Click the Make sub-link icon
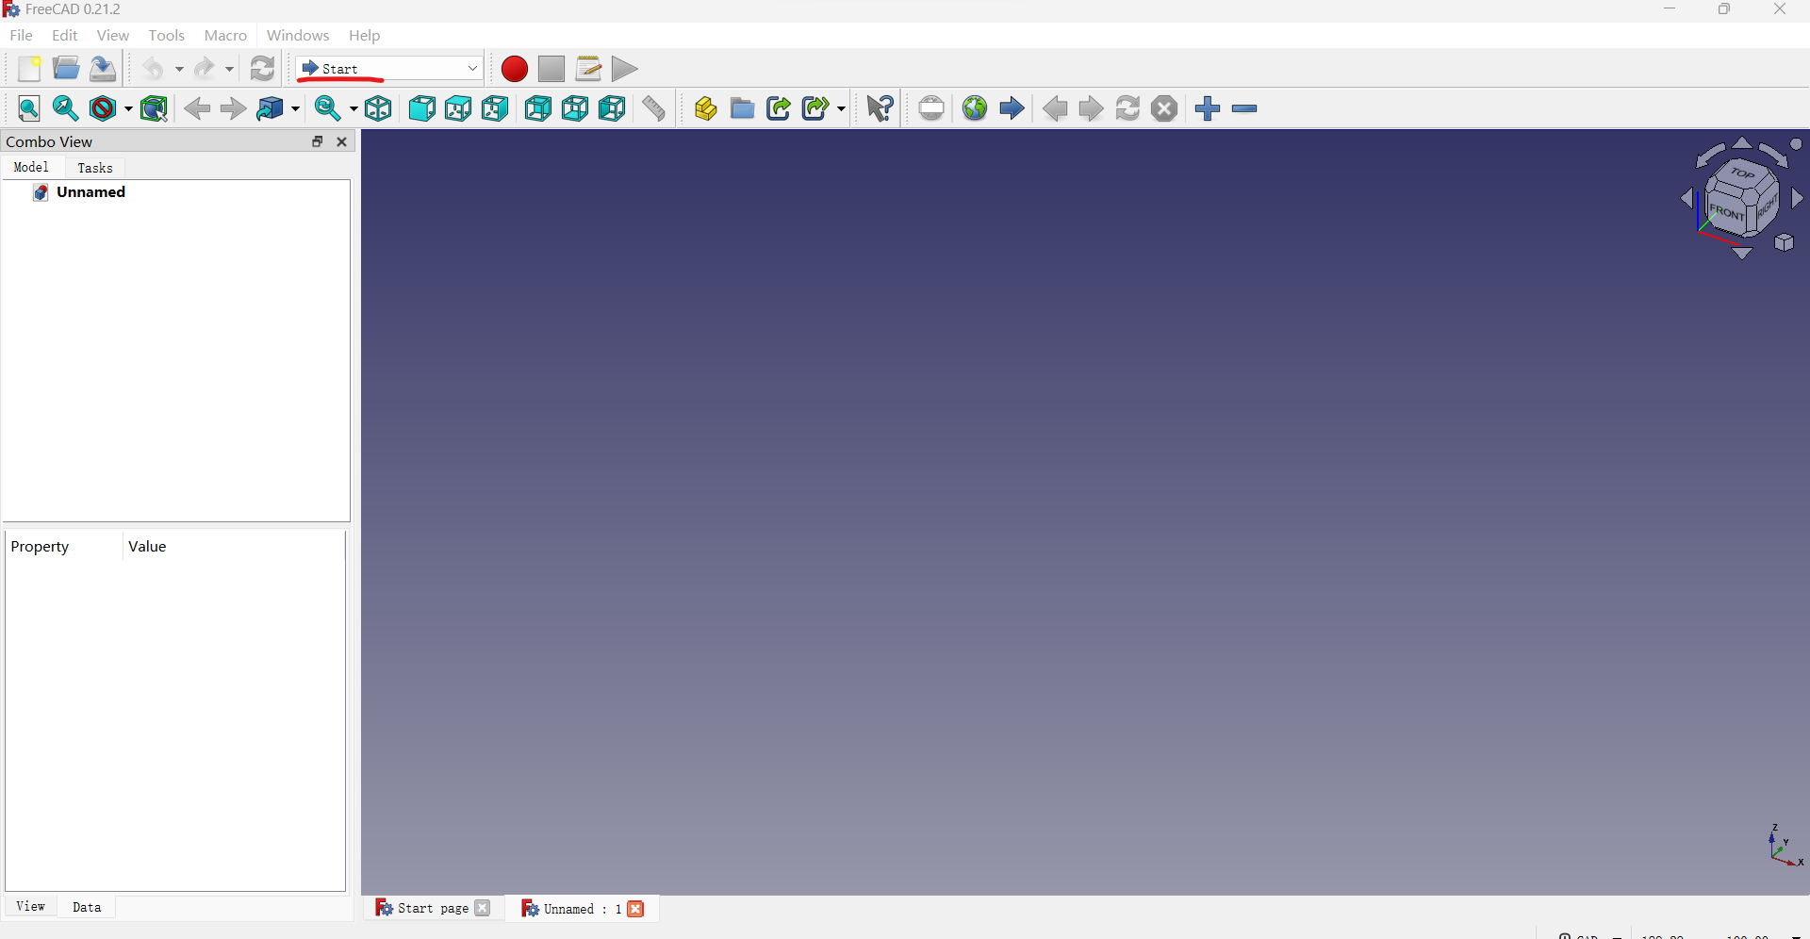The image size is (1810, 939). [816, 108]
